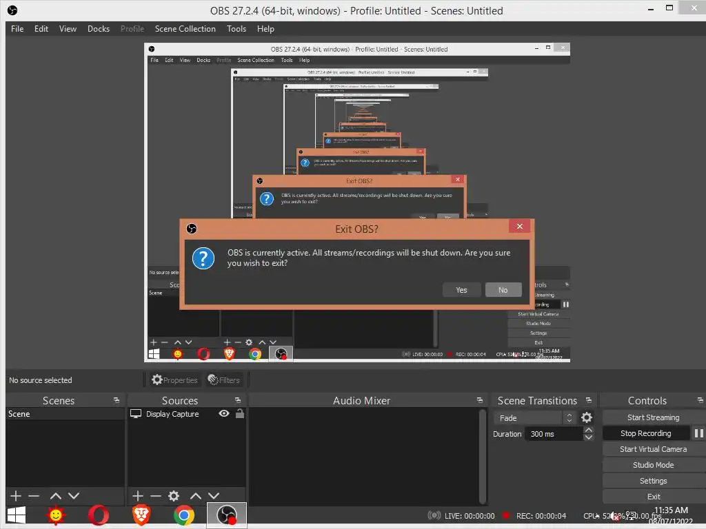Open source properties gear in Sources toolbar
This screenshot has height=529, width=706.
174,496
